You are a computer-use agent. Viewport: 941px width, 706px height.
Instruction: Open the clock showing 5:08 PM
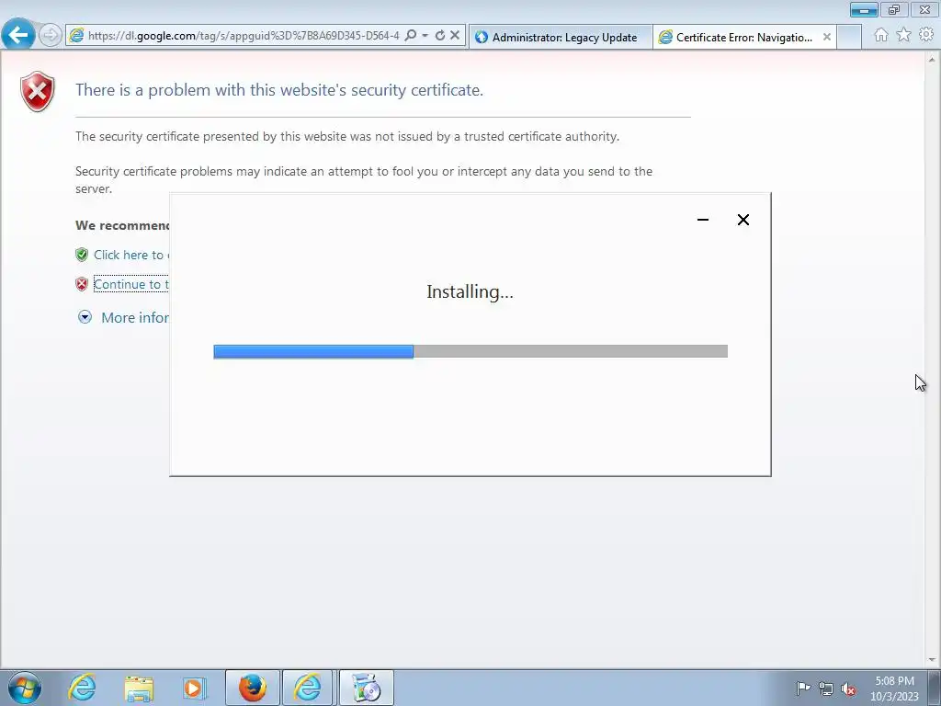pyautogui.click(x=894, y=689)
